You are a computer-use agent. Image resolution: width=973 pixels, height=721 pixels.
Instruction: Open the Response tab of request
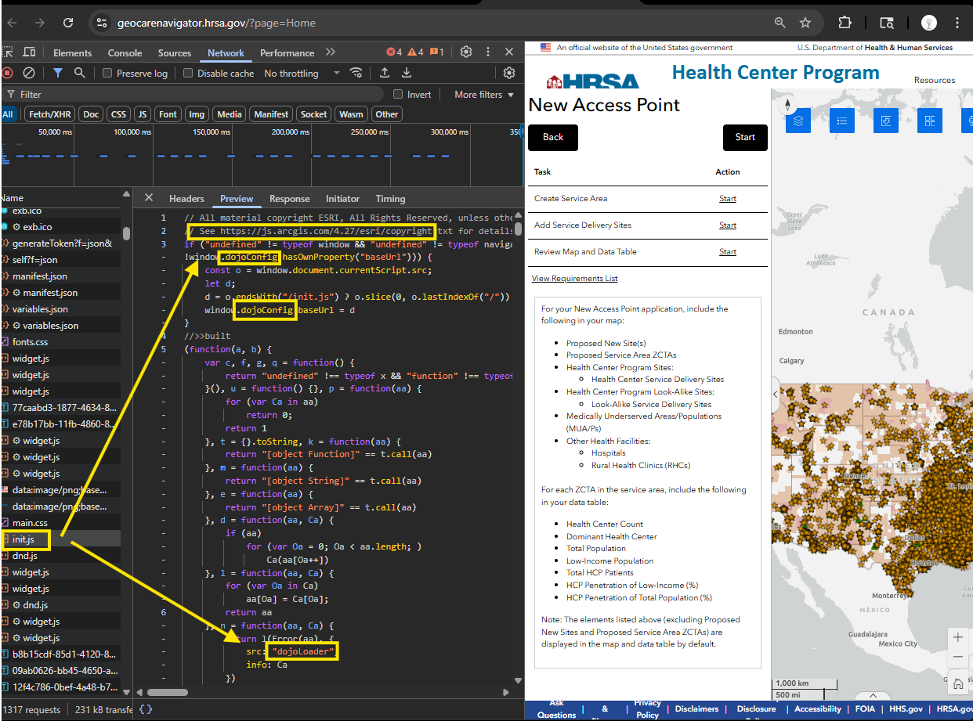coord(290,198)
